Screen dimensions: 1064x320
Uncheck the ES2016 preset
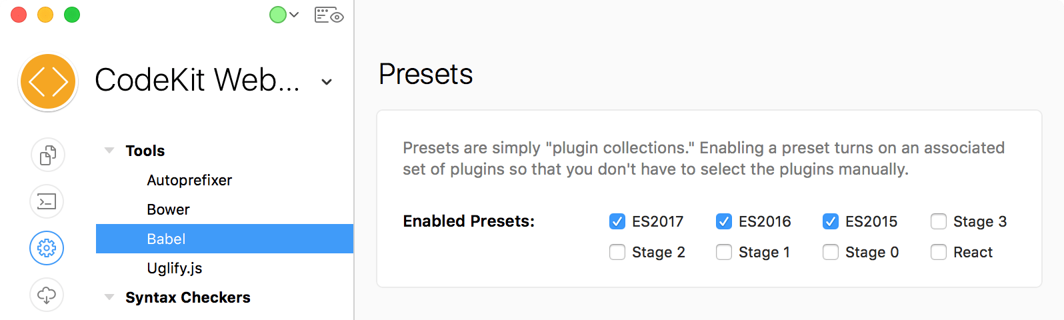[x=724, y=221]
